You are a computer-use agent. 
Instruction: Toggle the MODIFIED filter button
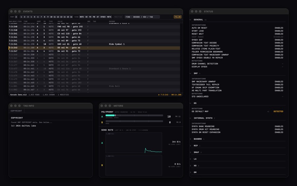[x=118, y=17]
